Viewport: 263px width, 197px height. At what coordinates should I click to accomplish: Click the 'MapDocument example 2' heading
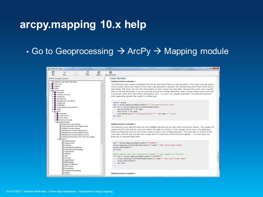[x=123, y=124]
